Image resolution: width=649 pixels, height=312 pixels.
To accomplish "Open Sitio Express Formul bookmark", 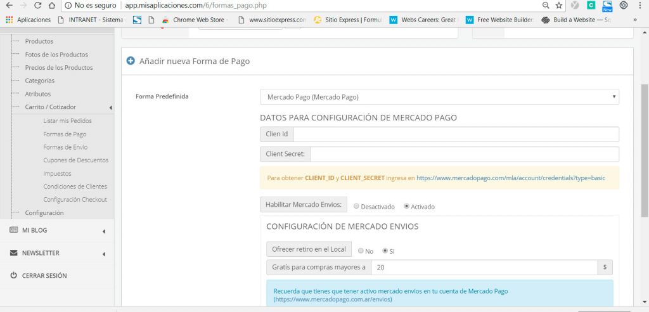I will tap(348, 20).
